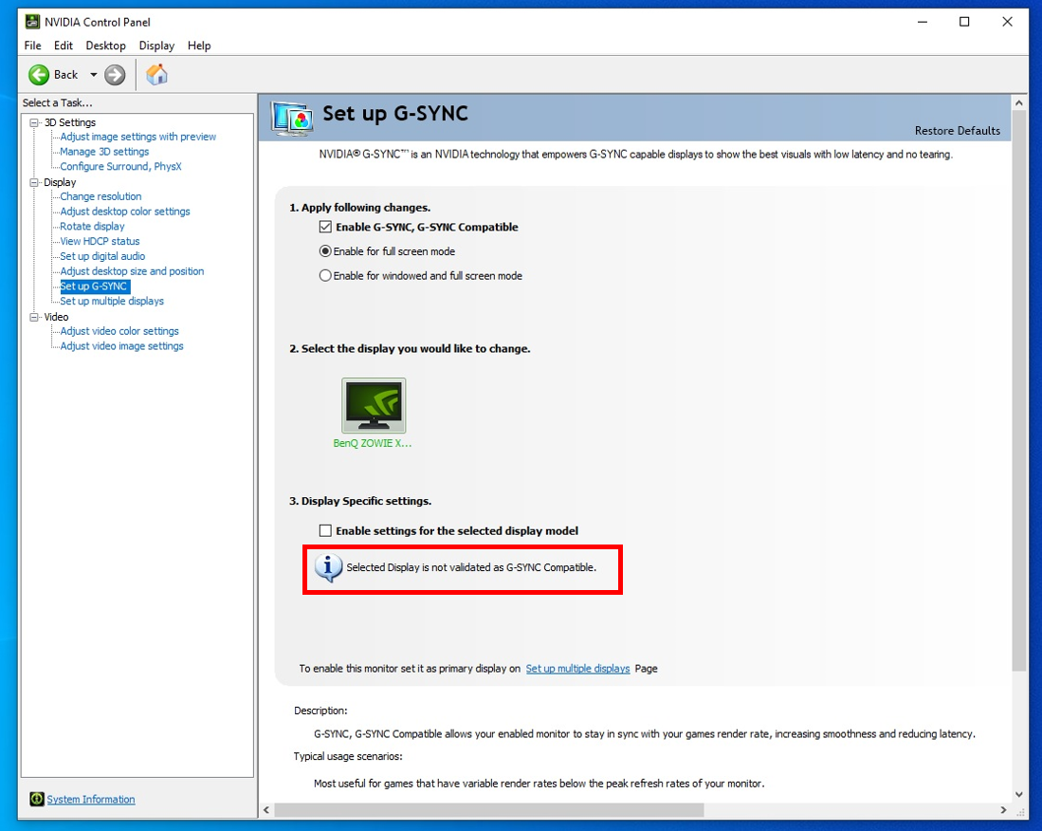The width and height of the screenshot is (1042, 831).
Task: Open the Desktop menu
Action: (105, 45)
